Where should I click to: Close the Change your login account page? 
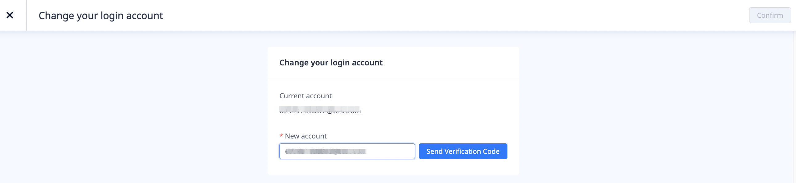click(x=10, y=15)
